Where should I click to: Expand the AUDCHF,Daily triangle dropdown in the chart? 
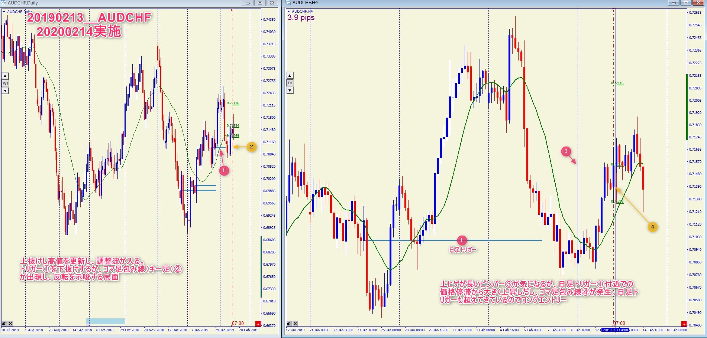(x=4, y=12)
